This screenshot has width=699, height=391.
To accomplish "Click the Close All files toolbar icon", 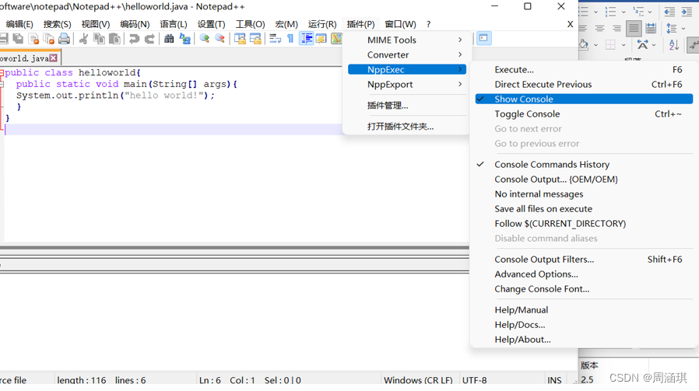I will pyautogui.click(x=48, y=39).
